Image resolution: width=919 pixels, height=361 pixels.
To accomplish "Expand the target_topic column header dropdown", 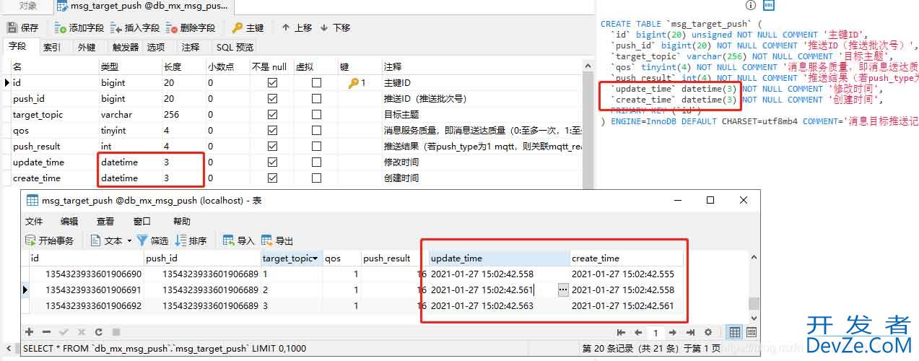I will (315, 258).
